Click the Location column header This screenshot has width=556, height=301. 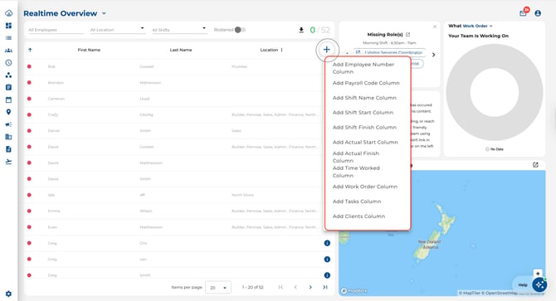269,50
